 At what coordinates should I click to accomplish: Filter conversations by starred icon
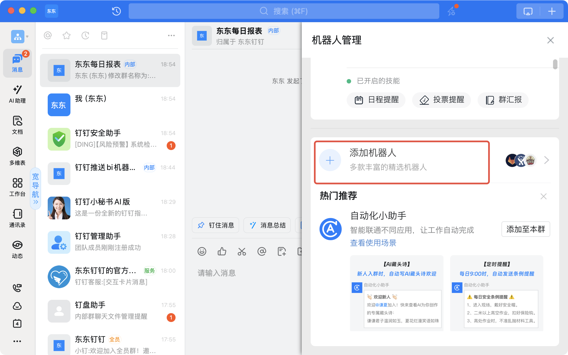[67, 35]
